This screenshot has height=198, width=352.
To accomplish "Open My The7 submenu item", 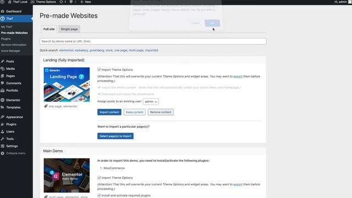I will point(7,27).
